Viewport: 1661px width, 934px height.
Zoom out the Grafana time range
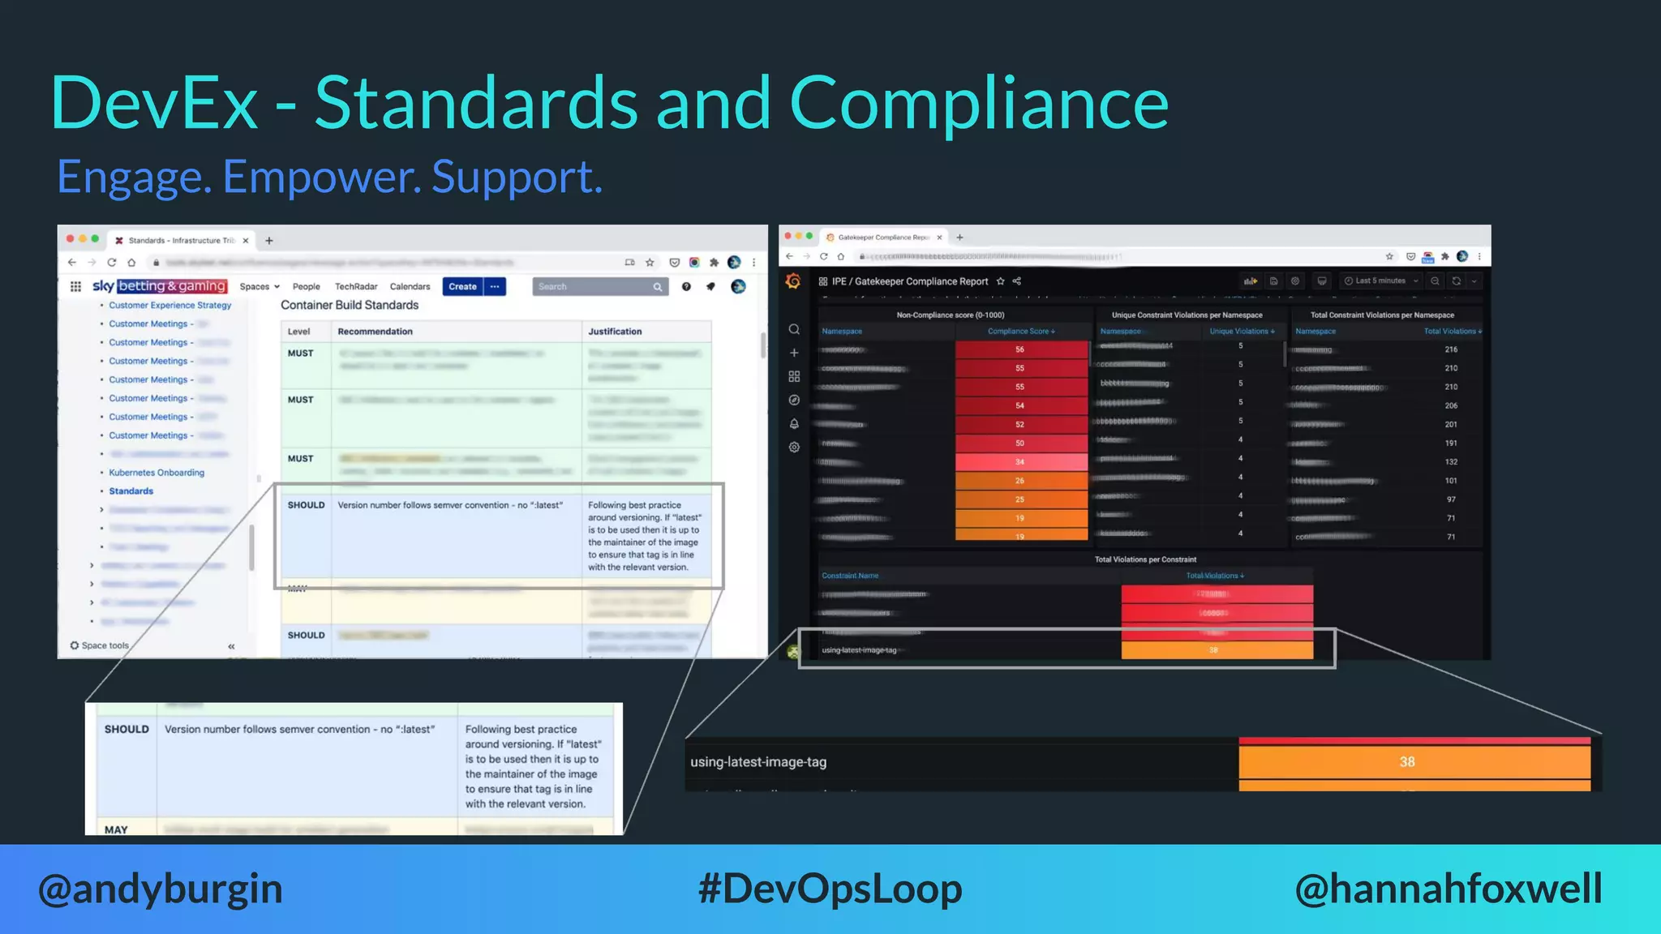1435,281
